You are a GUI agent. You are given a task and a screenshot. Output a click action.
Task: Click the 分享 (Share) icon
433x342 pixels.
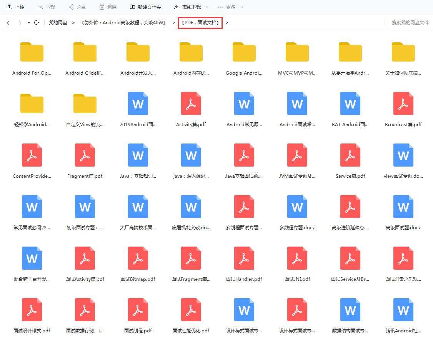[70, 6]
